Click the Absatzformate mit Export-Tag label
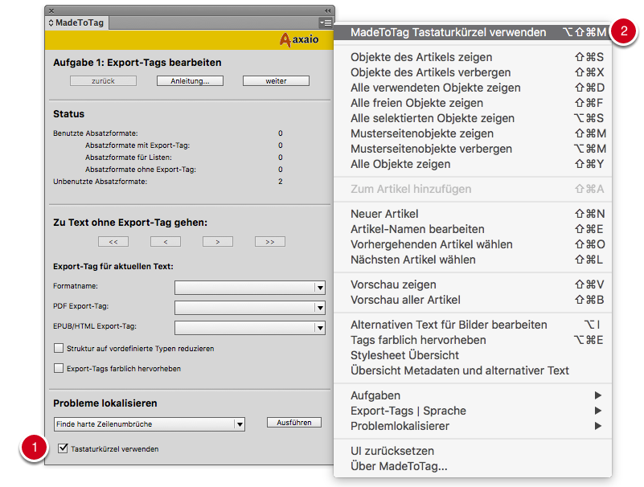 [x=137, y=145]
